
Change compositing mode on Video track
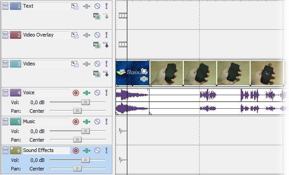tap(97, 74)
